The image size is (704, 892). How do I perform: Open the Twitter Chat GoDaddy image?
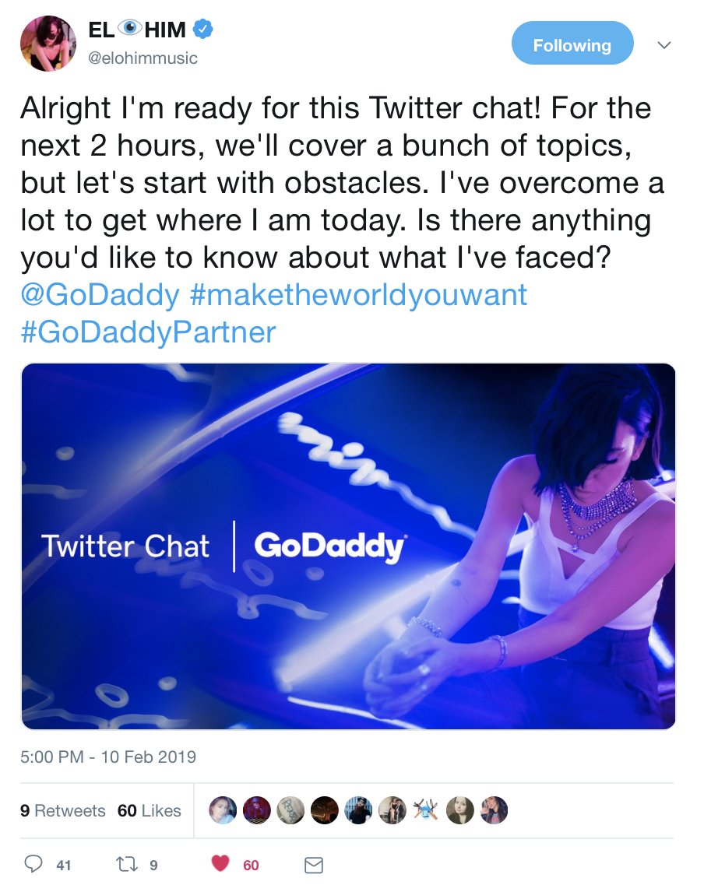coord(348,546)
